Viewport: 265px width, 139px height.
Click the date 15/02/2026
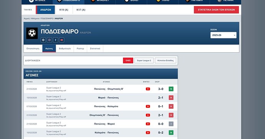[x=31, y=133]
